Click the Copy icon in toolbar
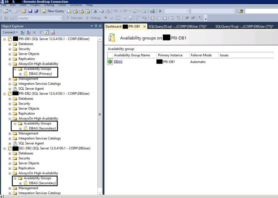Image resolution: width=278 pixels, height=198 pixels. pos(102,11)
